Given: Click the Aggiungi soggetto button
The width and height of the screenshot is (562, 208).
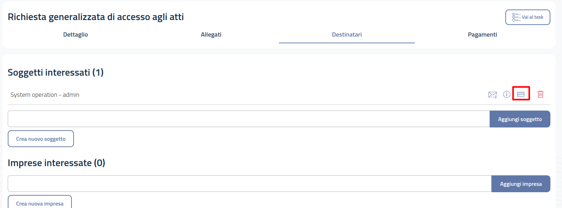Looking at the screenshot, I should (520, 119).
